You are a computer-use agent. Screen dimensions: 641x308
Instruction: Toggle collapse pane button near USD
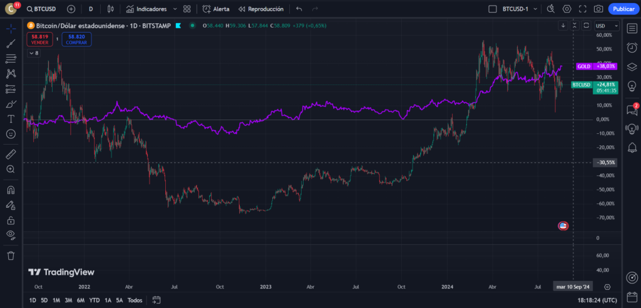[575, 26]
